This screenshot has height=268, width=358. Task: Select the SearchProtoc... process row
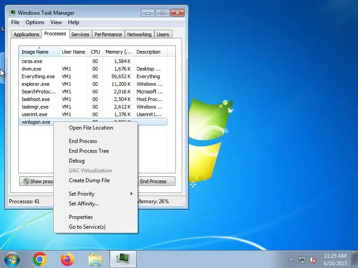(93, 92)
